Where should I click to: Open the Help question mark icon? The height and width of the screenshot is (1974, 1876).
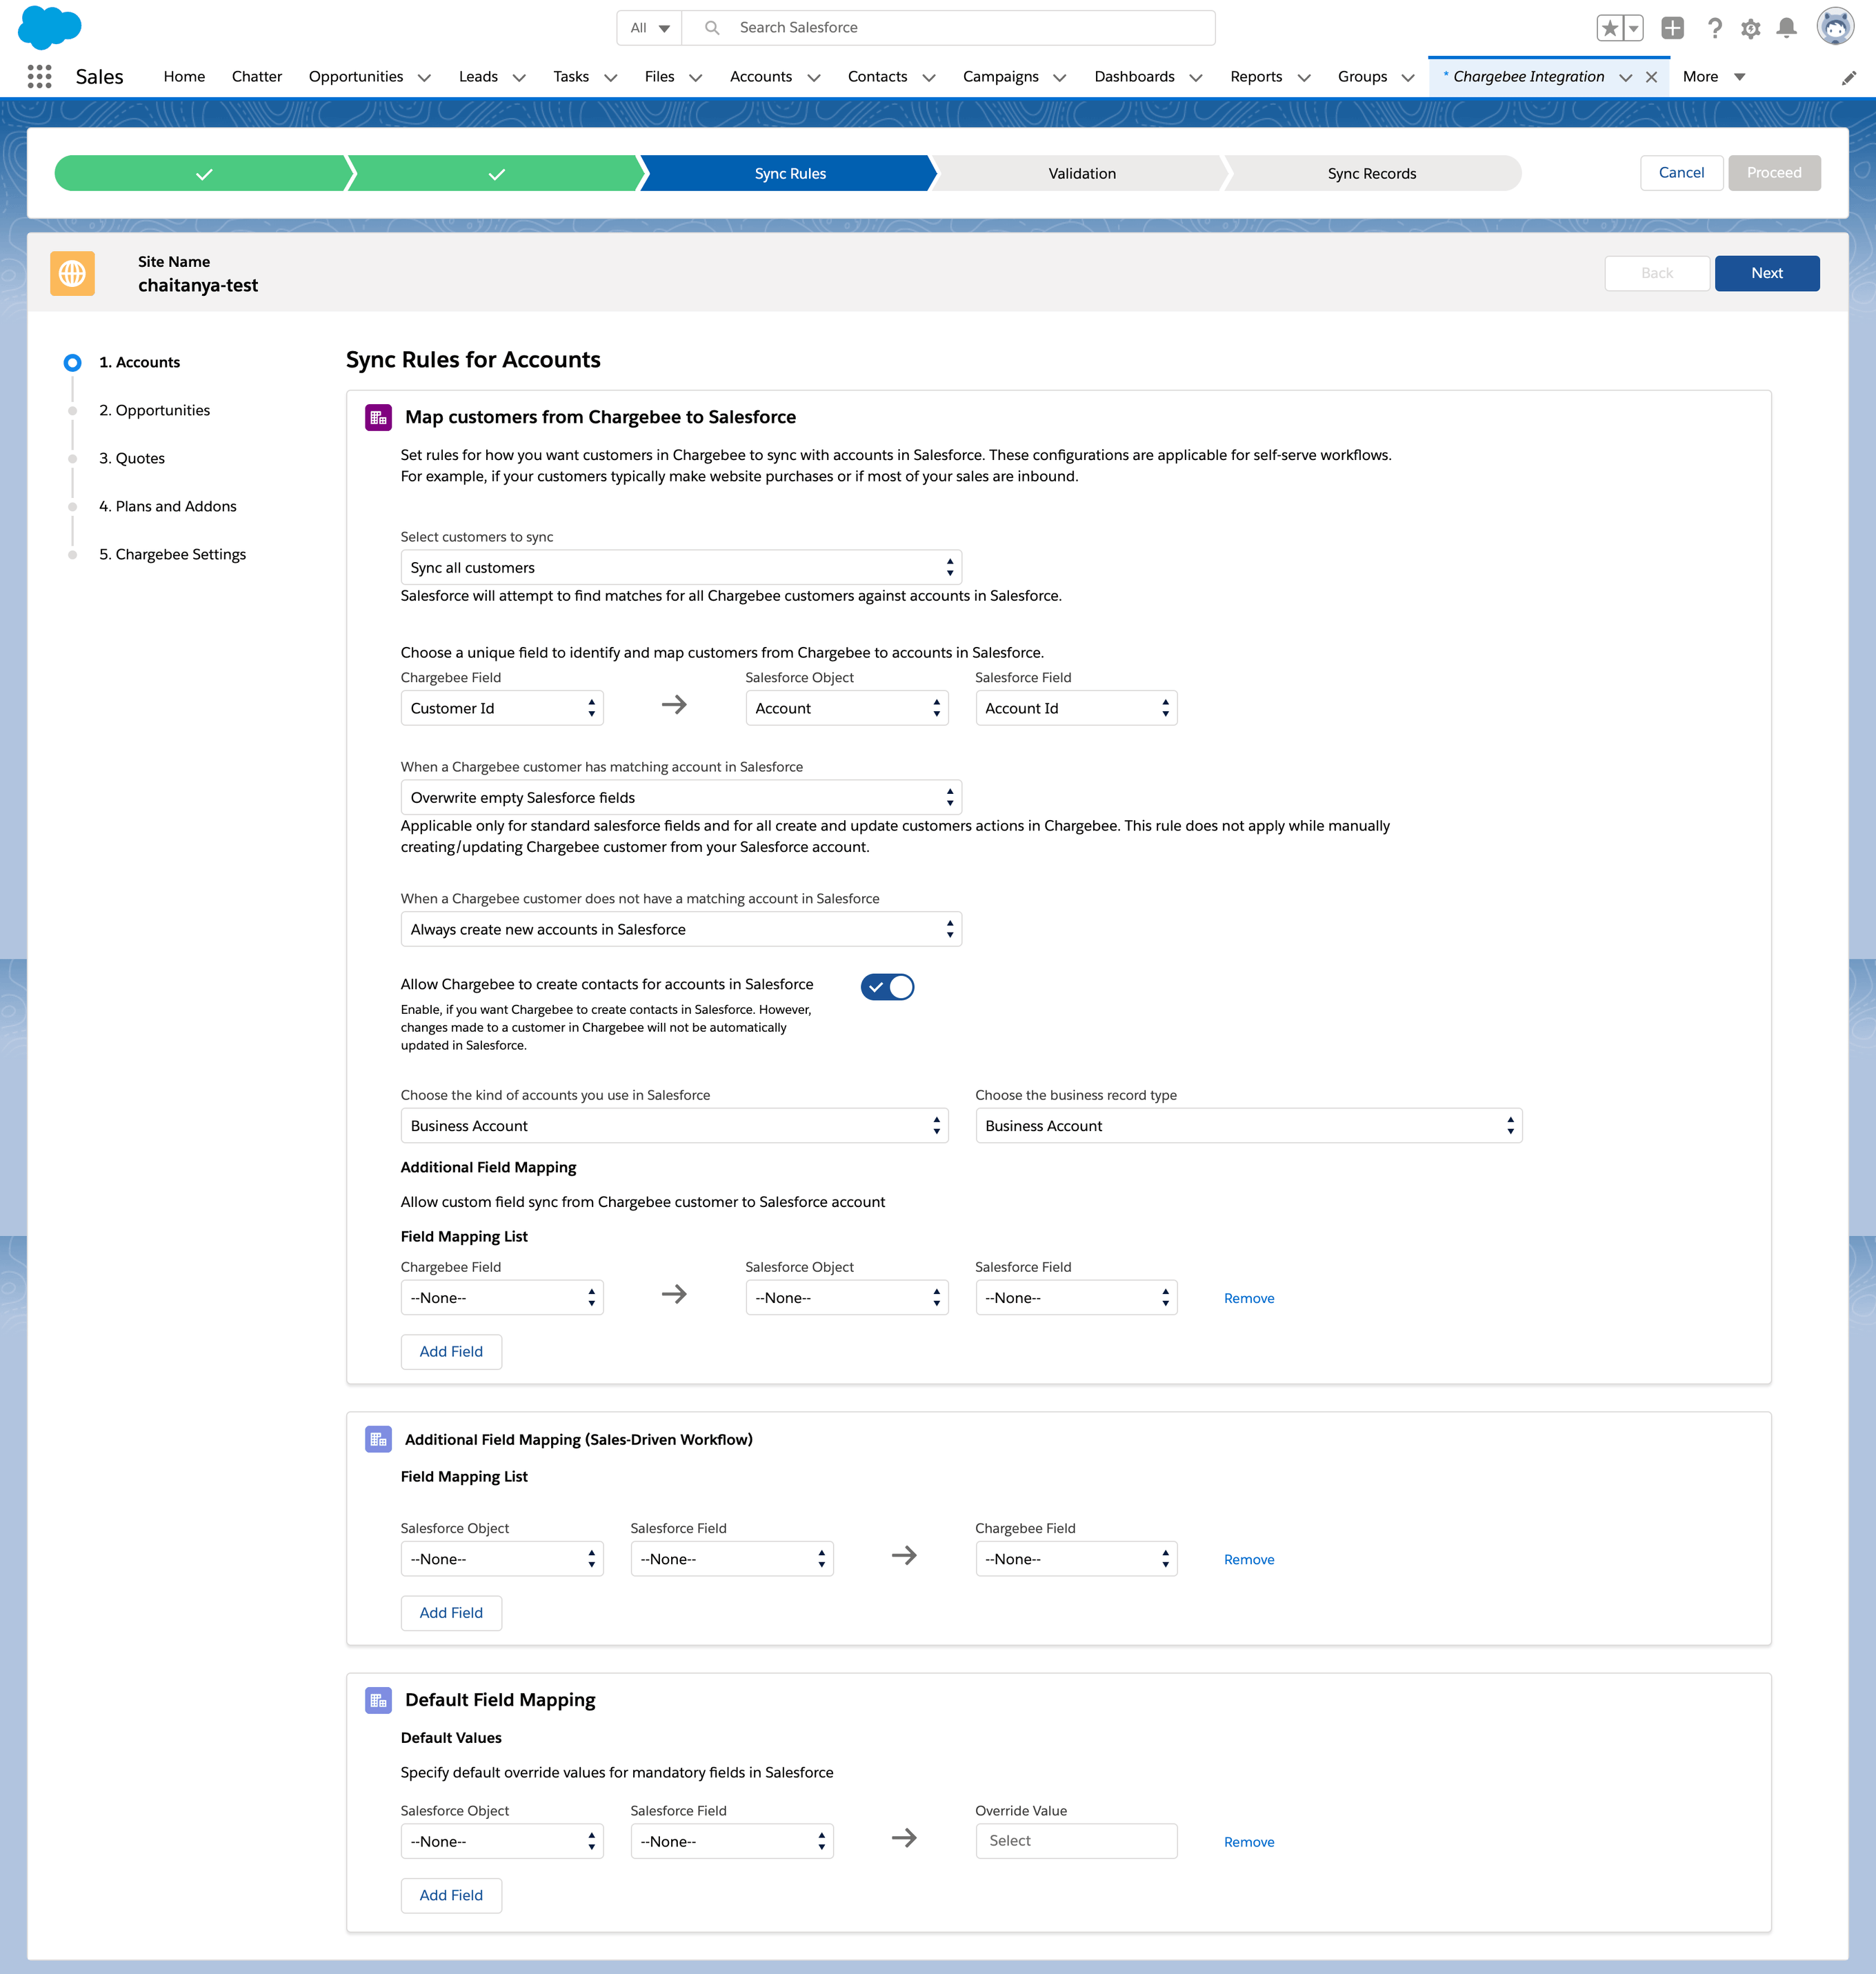coord(1715,28)
